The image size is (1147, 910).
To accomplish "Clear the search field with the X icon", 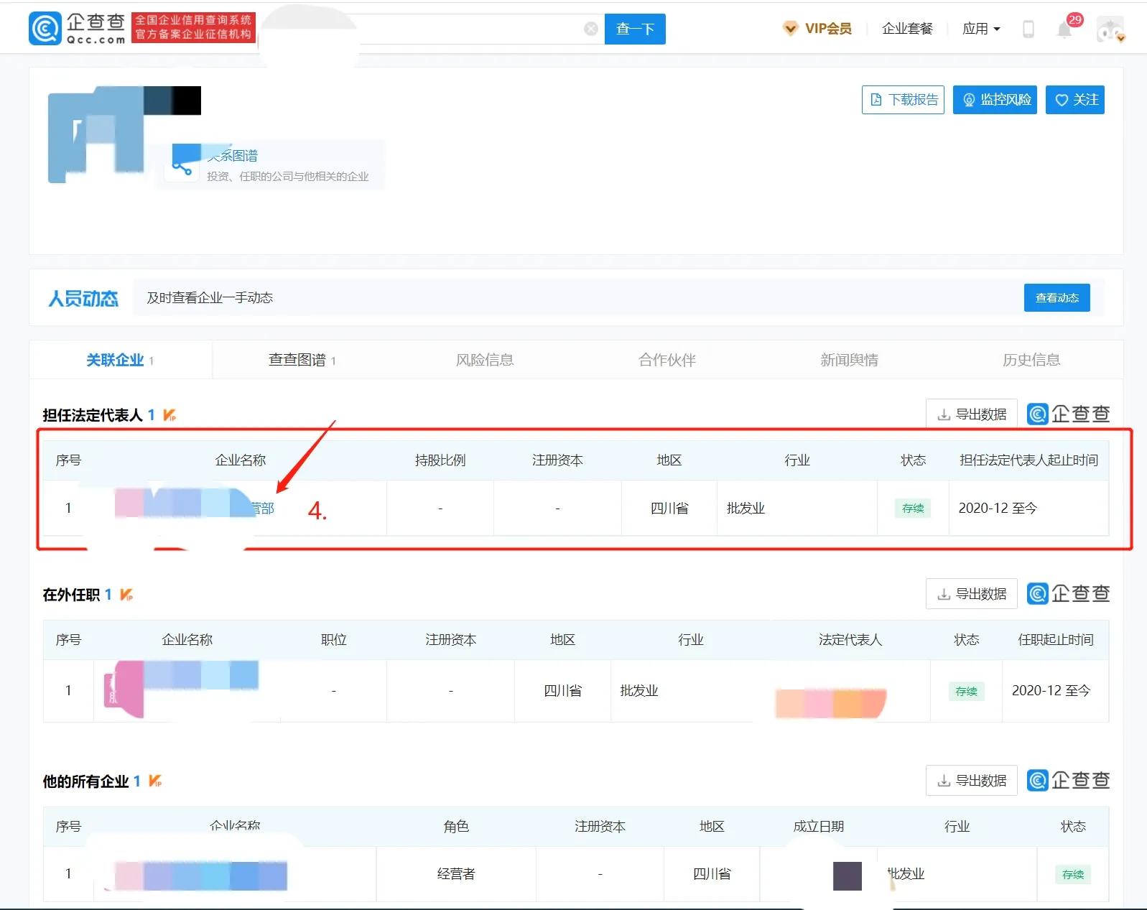I will 590,29.
